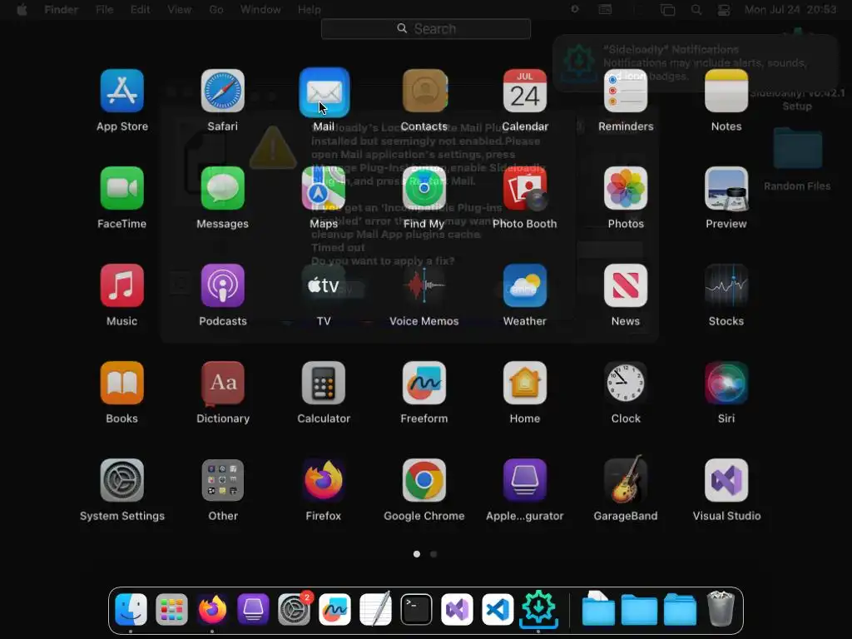Image resolution: width=852 pixels, height=639 pixels.
Task: Open TextEdit in the Dock
Action: tap(375, 610)
